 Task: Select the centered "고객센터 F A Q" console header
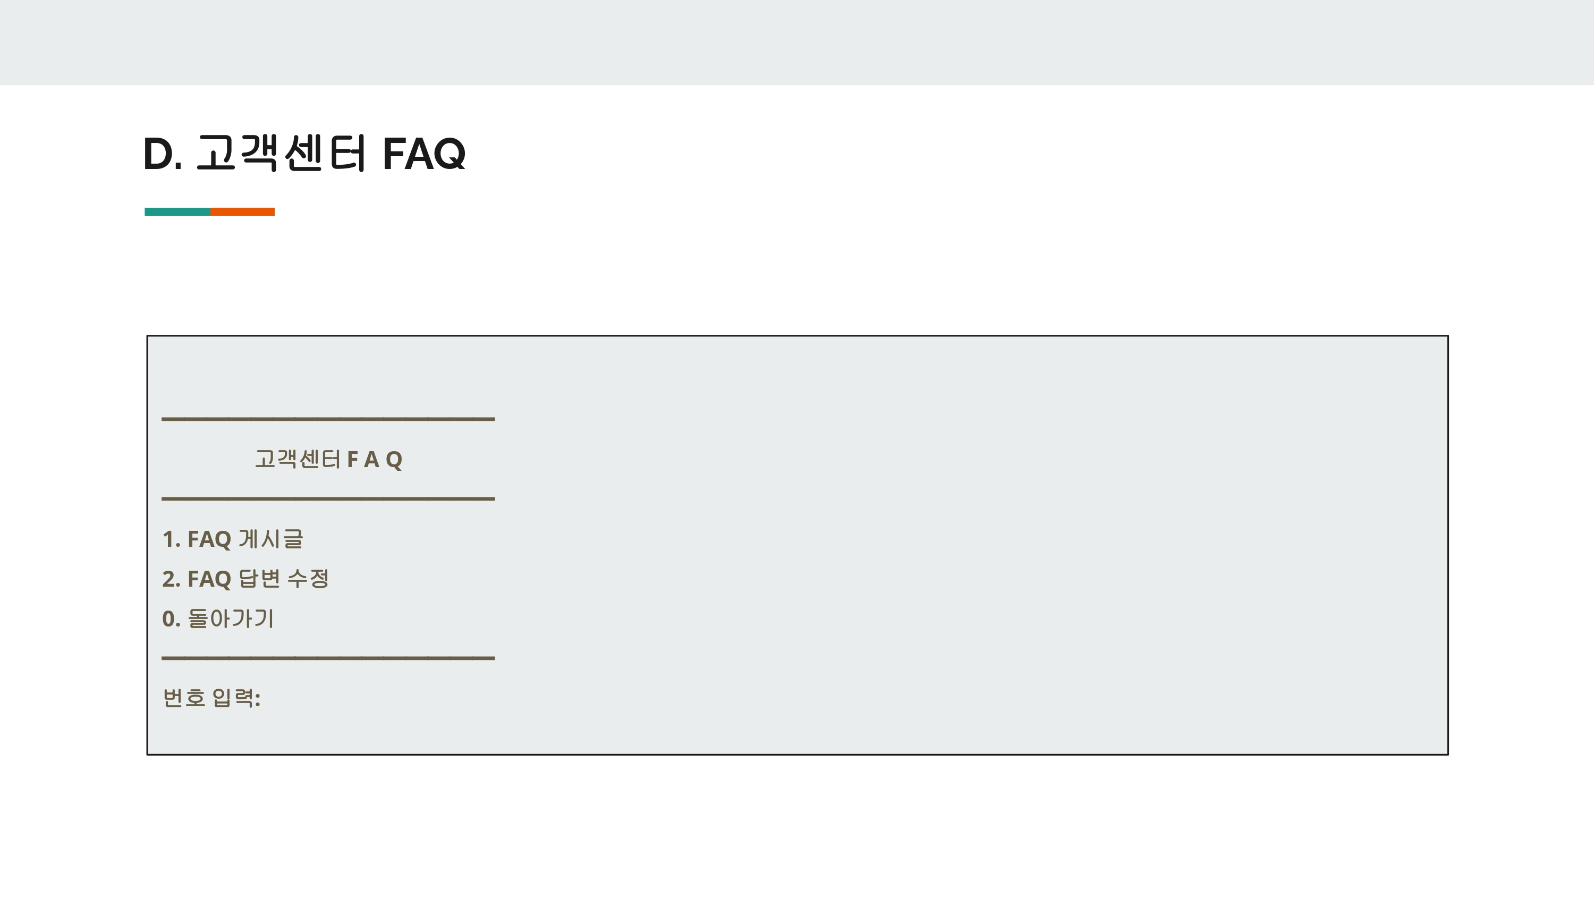pyautogui.click(x=328, y=459)
